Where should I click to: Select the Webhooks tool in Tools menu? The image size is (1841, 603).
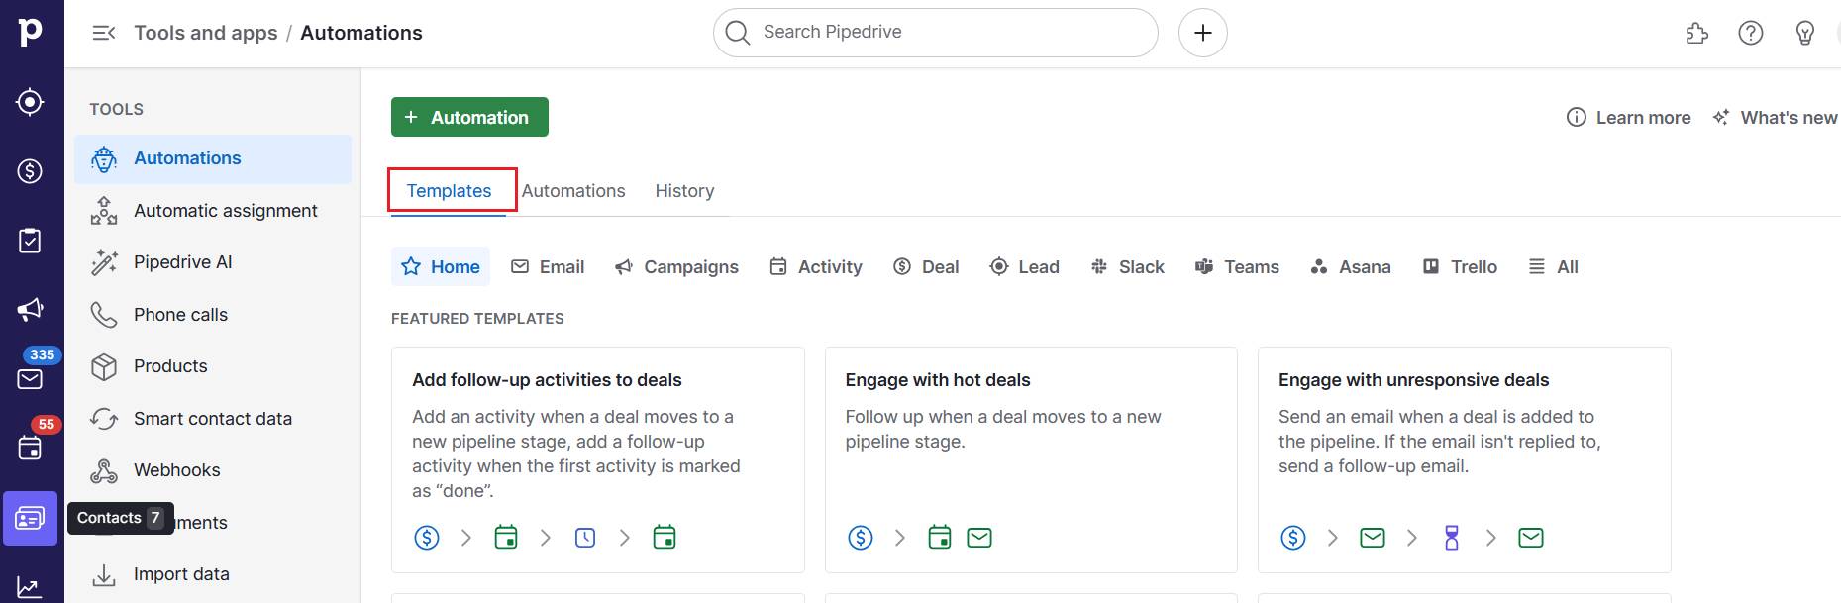tap(176, 469)
